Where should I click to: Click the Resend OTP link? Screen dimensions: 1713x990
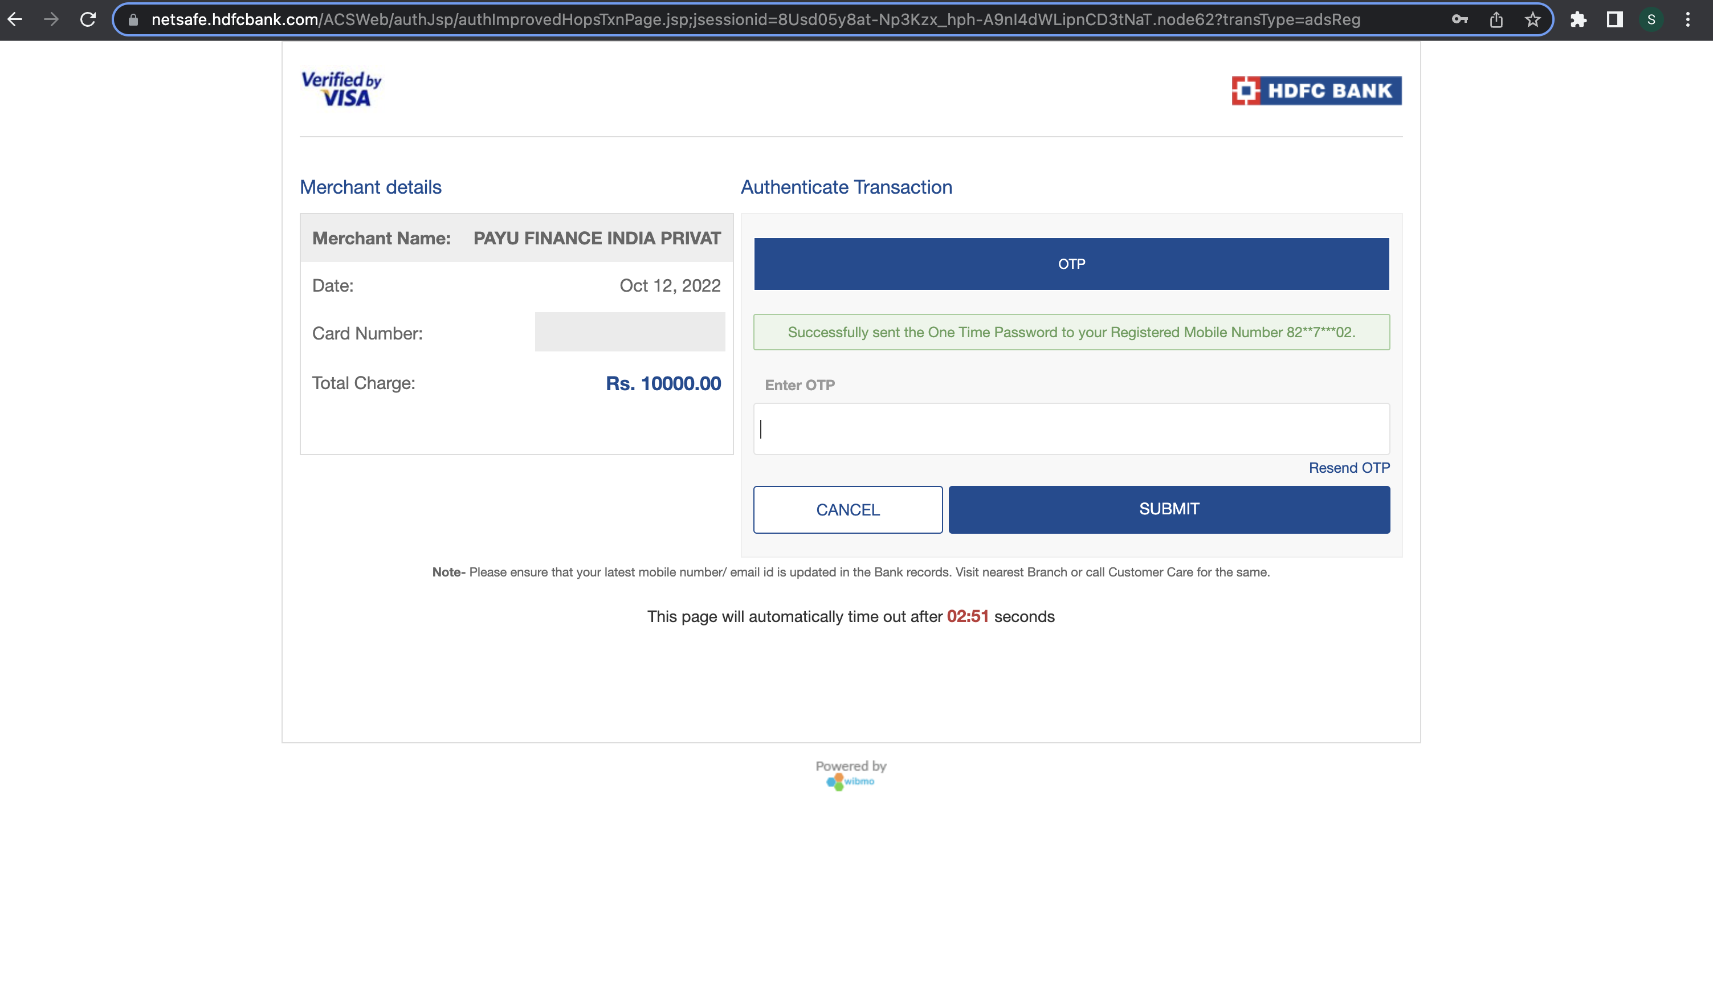pyautogui.click(x=1349, y=468)
